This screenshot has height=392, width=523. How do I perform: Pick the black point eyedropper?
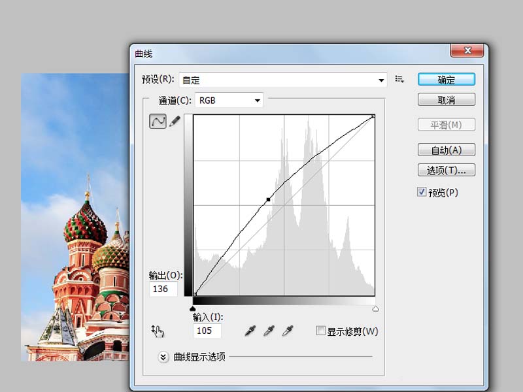tap(250, 331)
